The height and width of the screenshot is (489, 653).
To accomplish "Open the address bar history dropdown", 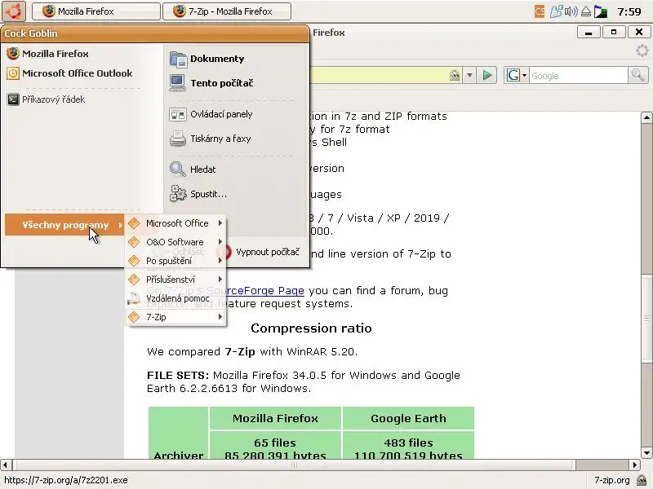I will tap(469, 75).
